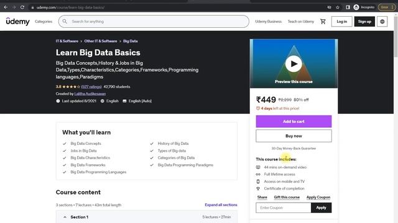
Task: Open the language globe button
Action: [382, 22]
